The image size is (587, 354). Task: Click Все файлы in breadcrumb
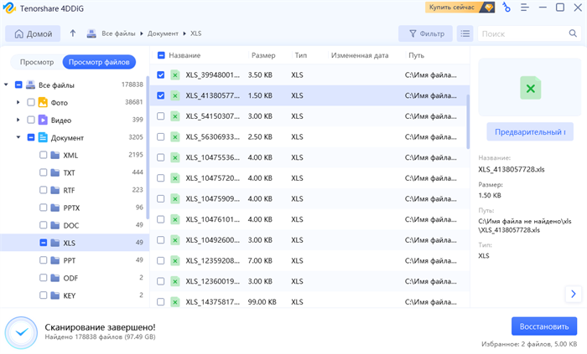118,33
